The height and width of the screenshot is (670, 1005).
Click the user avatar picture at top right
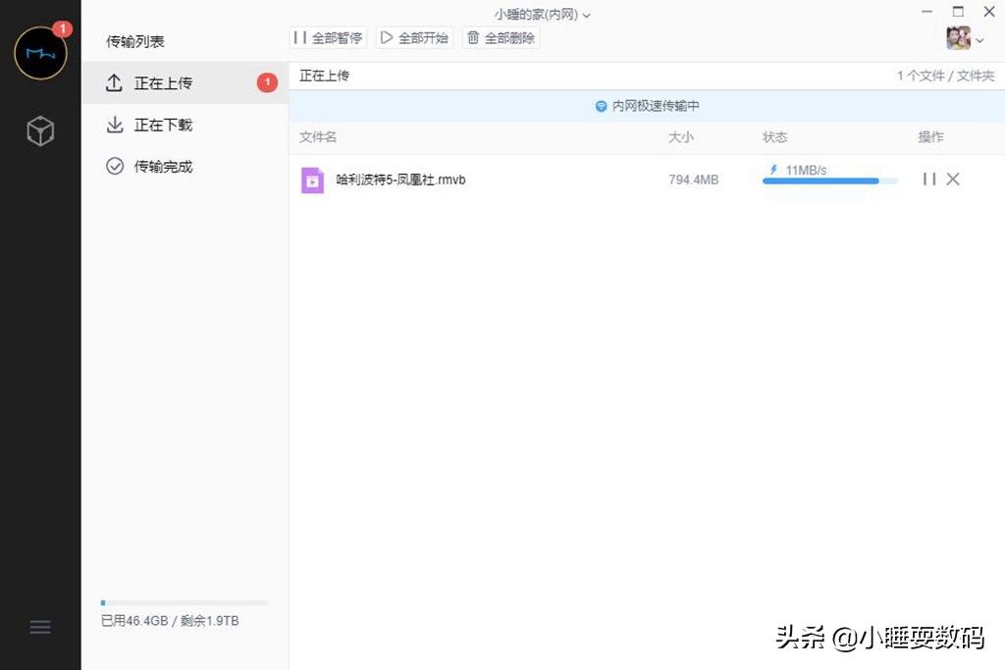coord(958,38)
